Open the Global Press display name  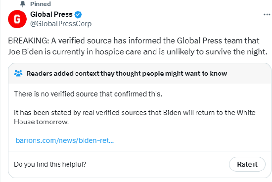(x=51, y=14)
